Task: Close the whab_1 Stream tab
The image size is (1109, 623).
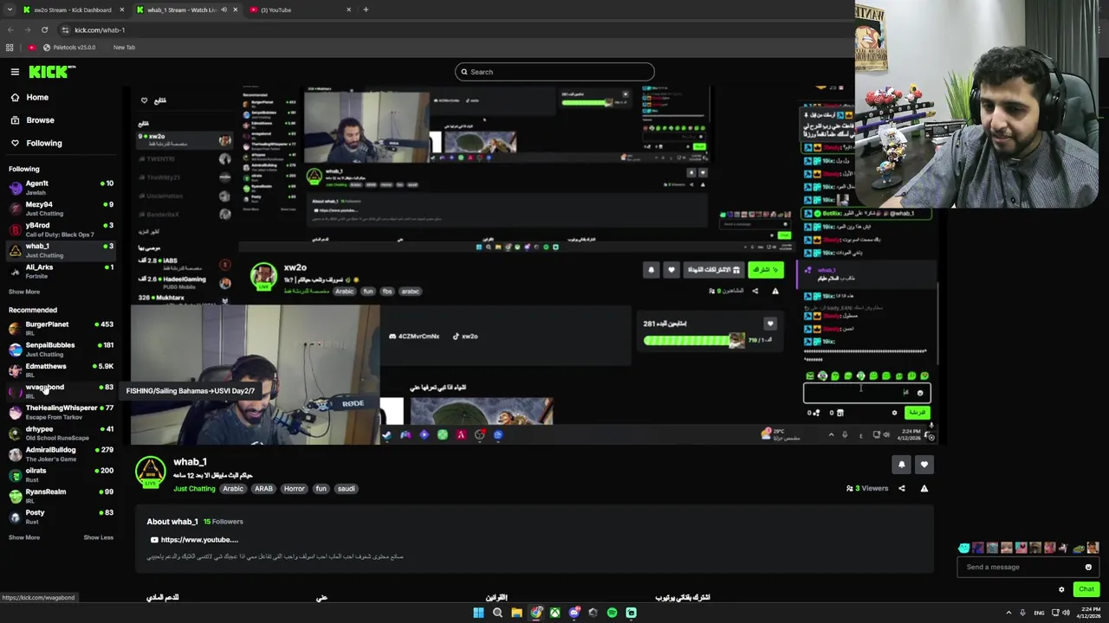Action: coord(235,10)
